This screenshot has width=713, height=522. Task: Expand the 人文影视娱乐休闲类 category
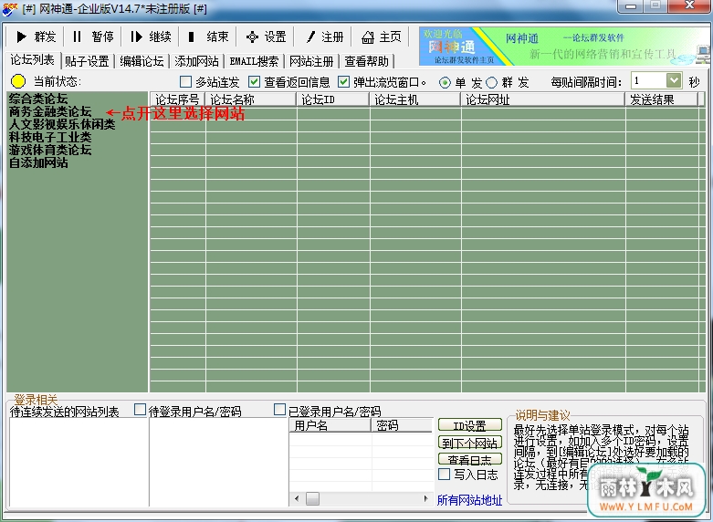62,124
